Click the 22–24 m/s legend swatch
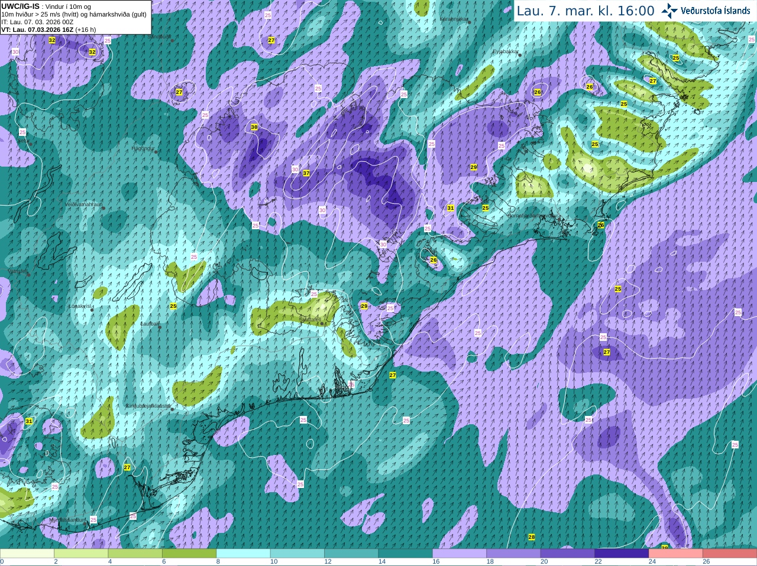The height and width of the screenshot is (566, 757). 622,554
